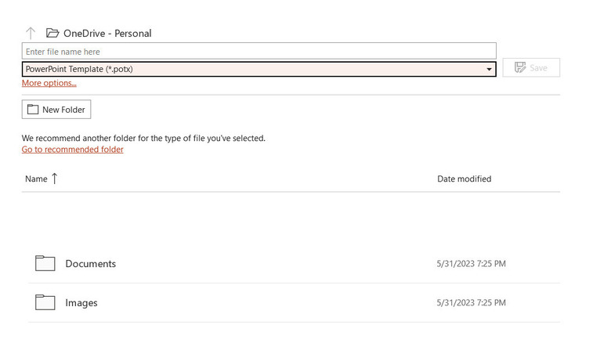Image resolution: width=611 pixels, height=343 pixels.
Task: Focus the Enter file name here field
Action: click(x=258, y=51)
